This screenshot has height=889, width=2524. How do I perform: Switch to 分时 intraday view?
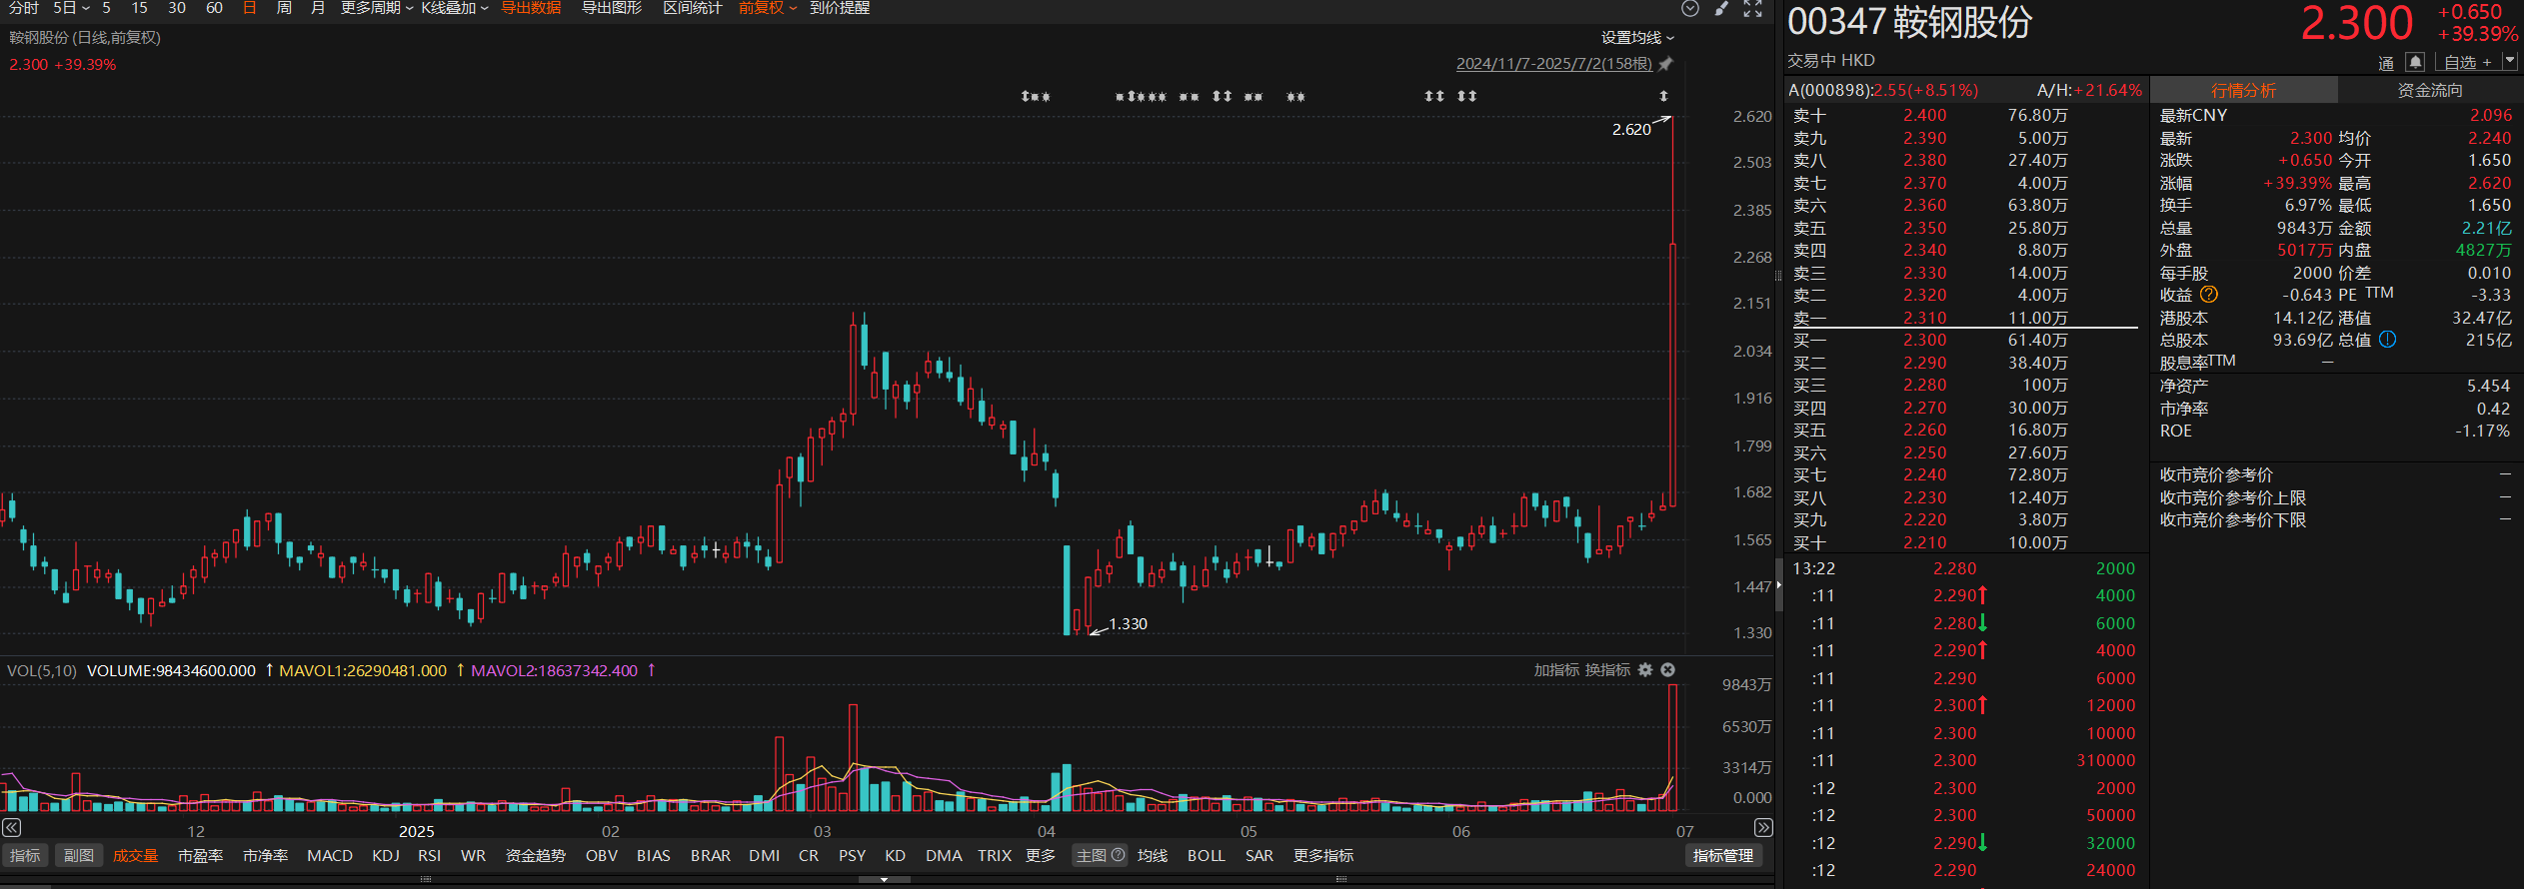24,8
